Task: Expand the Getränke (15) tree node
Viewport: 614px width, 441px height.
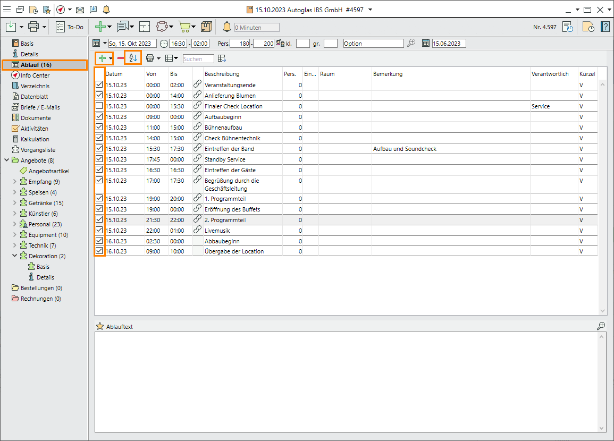Action: 15,203
